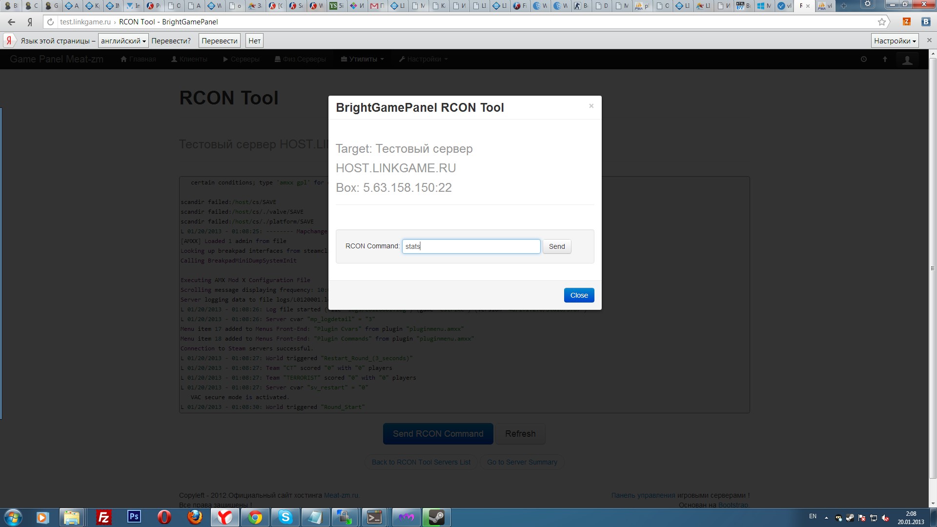Open the 'Клиенты' navigation item

coord(189,59)
